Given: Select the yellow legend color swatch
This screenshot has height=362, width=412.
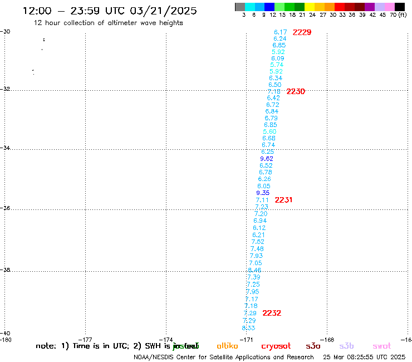Looking at the screenshot, I should point(310,7).
